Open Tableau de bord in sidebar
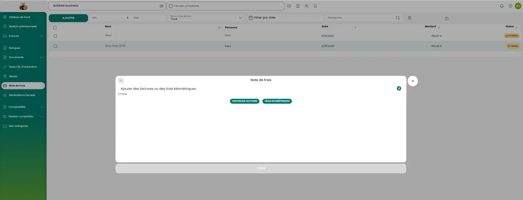 (19, 17)
